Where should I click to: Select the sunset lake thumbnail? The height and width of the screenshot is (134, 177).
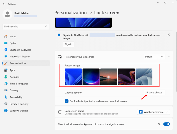pos(108,77)
